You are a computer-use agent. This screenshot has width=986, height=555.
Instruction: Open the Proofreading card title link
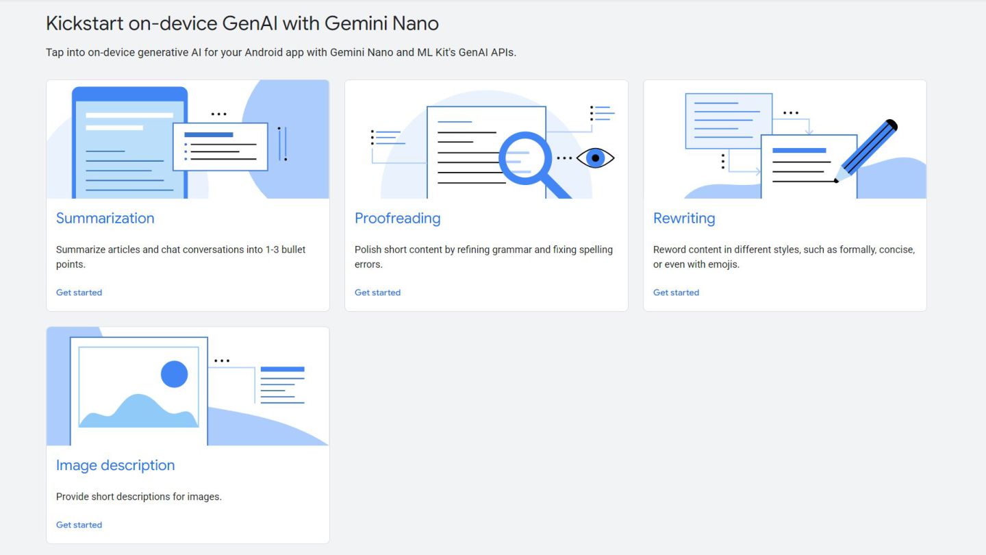(x=397, y=219)
